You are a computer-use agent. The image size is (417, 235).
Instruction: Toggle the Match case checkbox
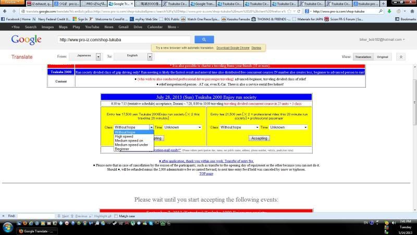[117, 216]
